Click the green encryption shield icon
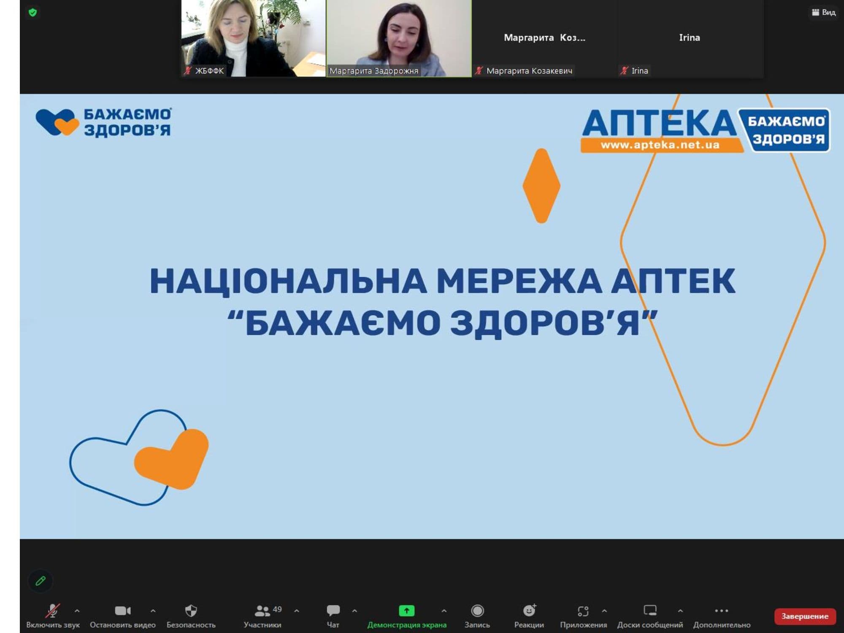 point(33,12)
